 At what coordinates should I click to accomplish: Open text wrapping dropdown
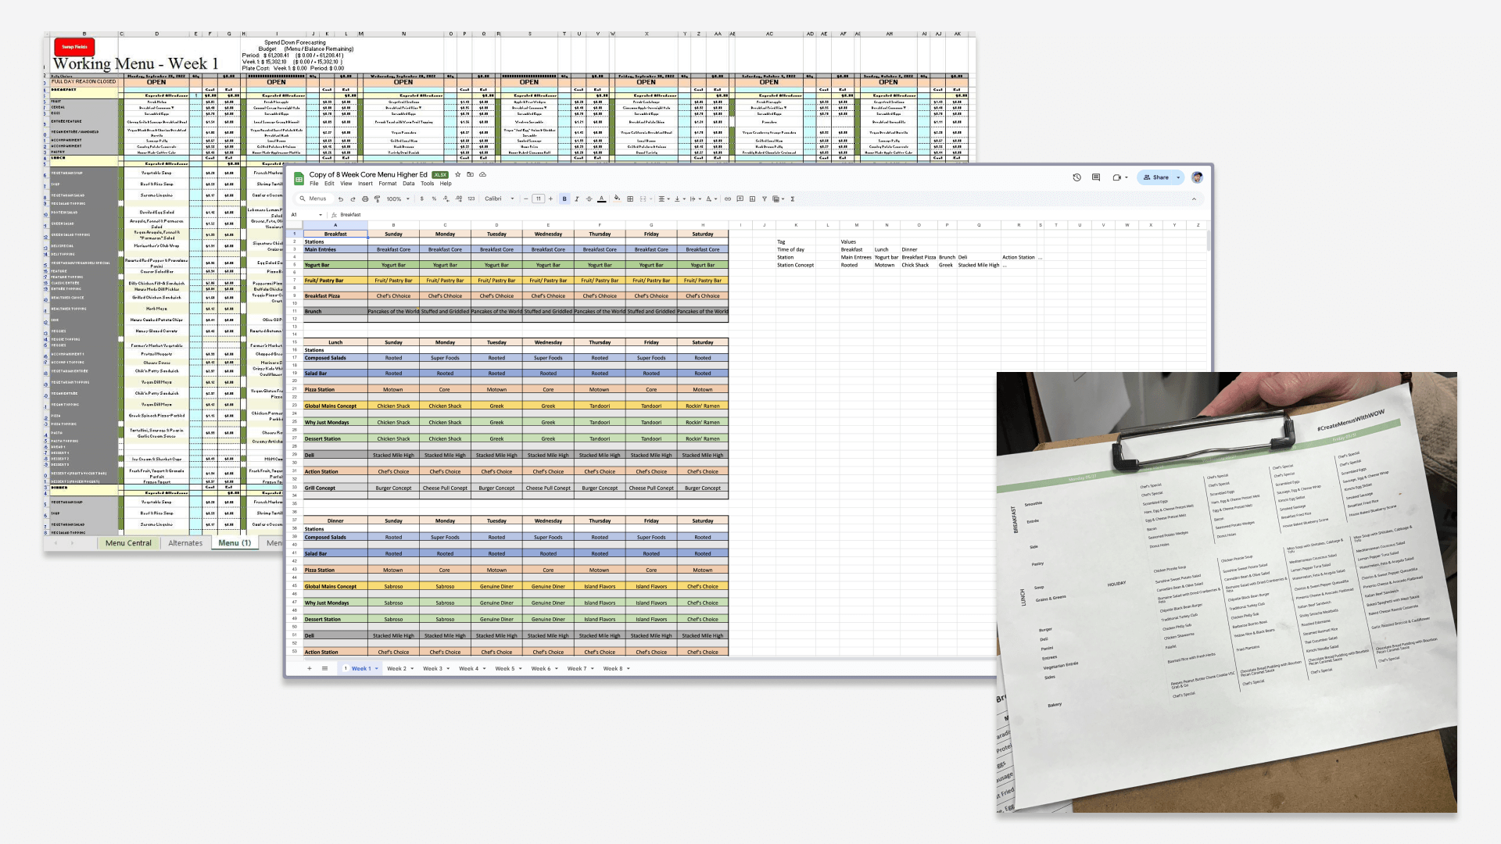694,199
